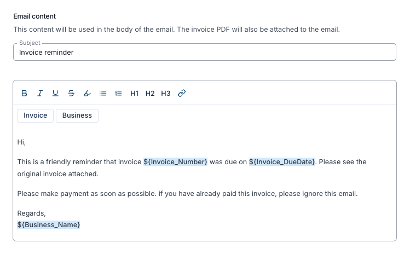Place cursor on the "Hi," line
The width and height of the screenshot is (410, 266).
click(21, 142)
